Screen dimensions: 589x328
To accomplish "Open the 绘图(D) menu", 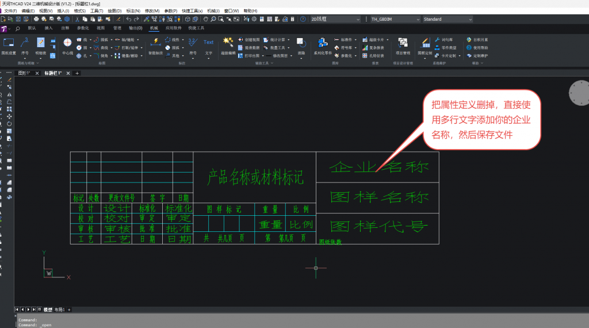I will click(x=114, y=11).
